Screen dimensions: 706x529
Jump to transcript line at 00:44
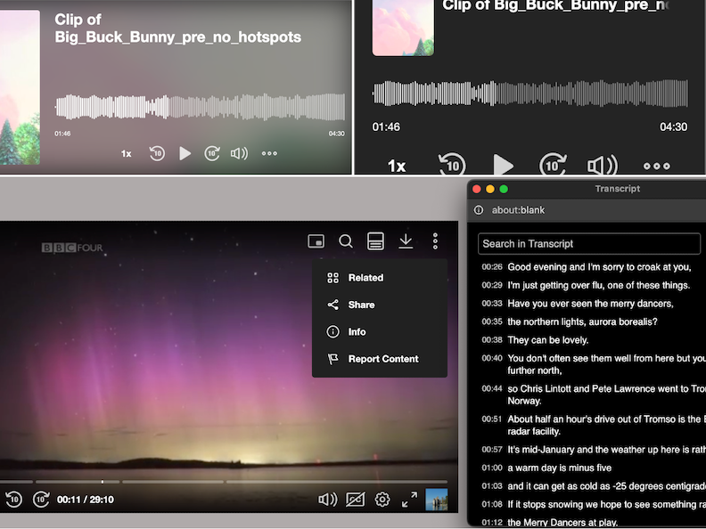point(594,395)
